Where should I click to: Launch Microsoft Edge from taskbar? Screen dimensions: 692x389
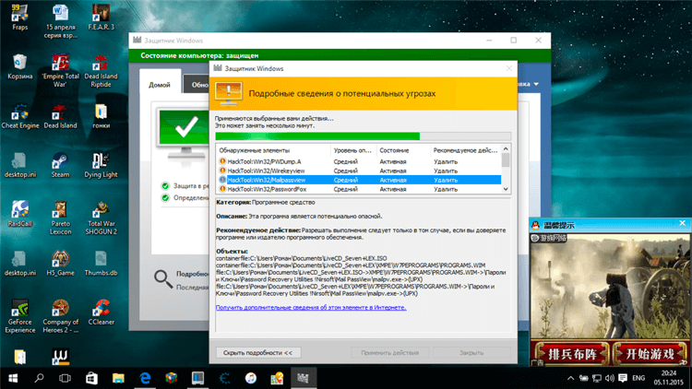click(145, 378)
